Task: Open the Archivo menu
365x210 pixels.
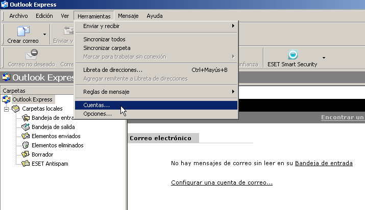Action: point(18,16)
